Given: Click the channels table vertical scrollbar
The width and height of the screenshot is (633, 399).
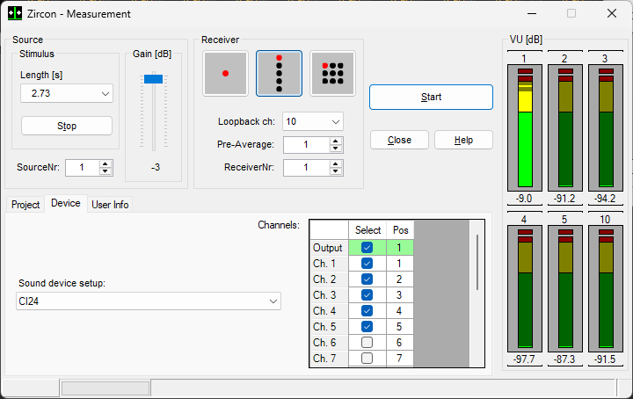Looking at the screenshot, I should click(x=477, y=262).
